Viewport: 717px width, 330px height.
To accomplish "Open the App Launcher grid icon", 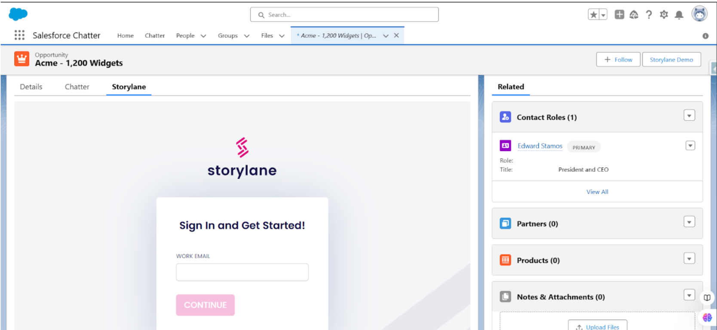I will pos(19,35).
